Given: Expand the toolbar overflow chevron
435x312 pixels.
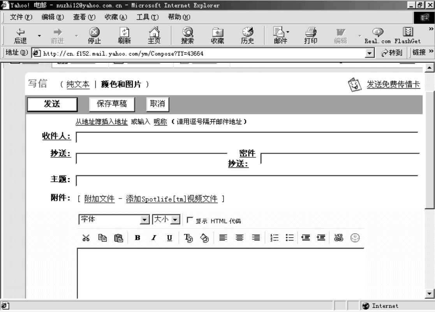Looking at the screenshot, I should pyautogui.click(x=431, y=28).
